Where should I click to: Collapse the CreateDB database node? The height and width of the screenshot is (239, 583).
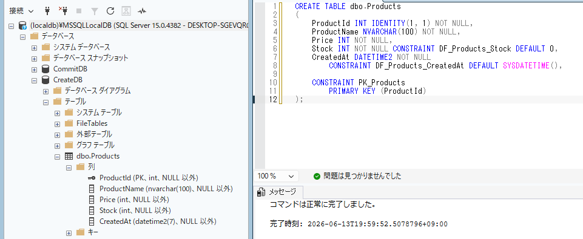[x=34, y=80]
